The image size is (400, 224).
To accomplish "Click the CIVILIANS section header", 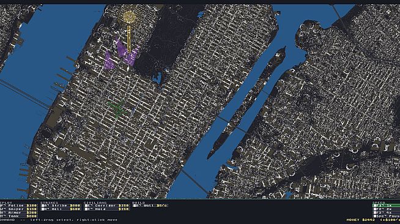I will (x=95, y=203).
